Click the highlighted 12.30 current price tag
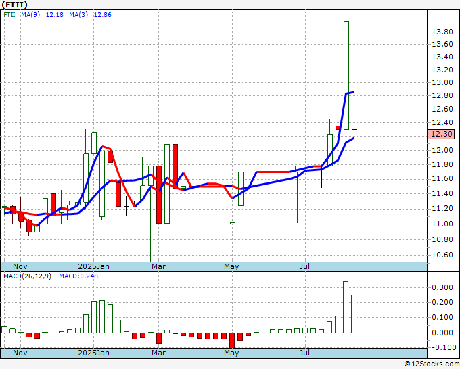This screenshot has height=369, width=460. click(441, 134)
